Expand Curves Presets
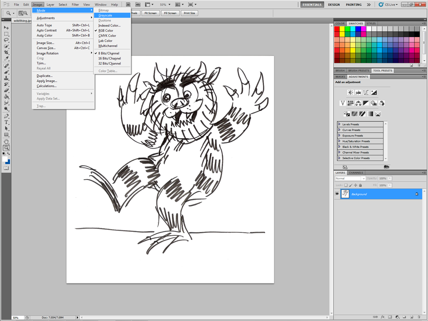 (339, 130)
